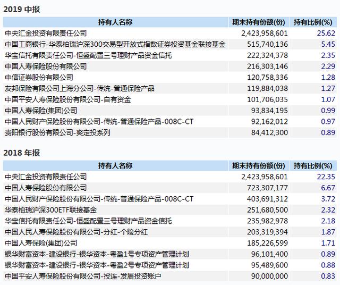Select 持有人名称 header in 2019 中报 table

coord(115,22)
